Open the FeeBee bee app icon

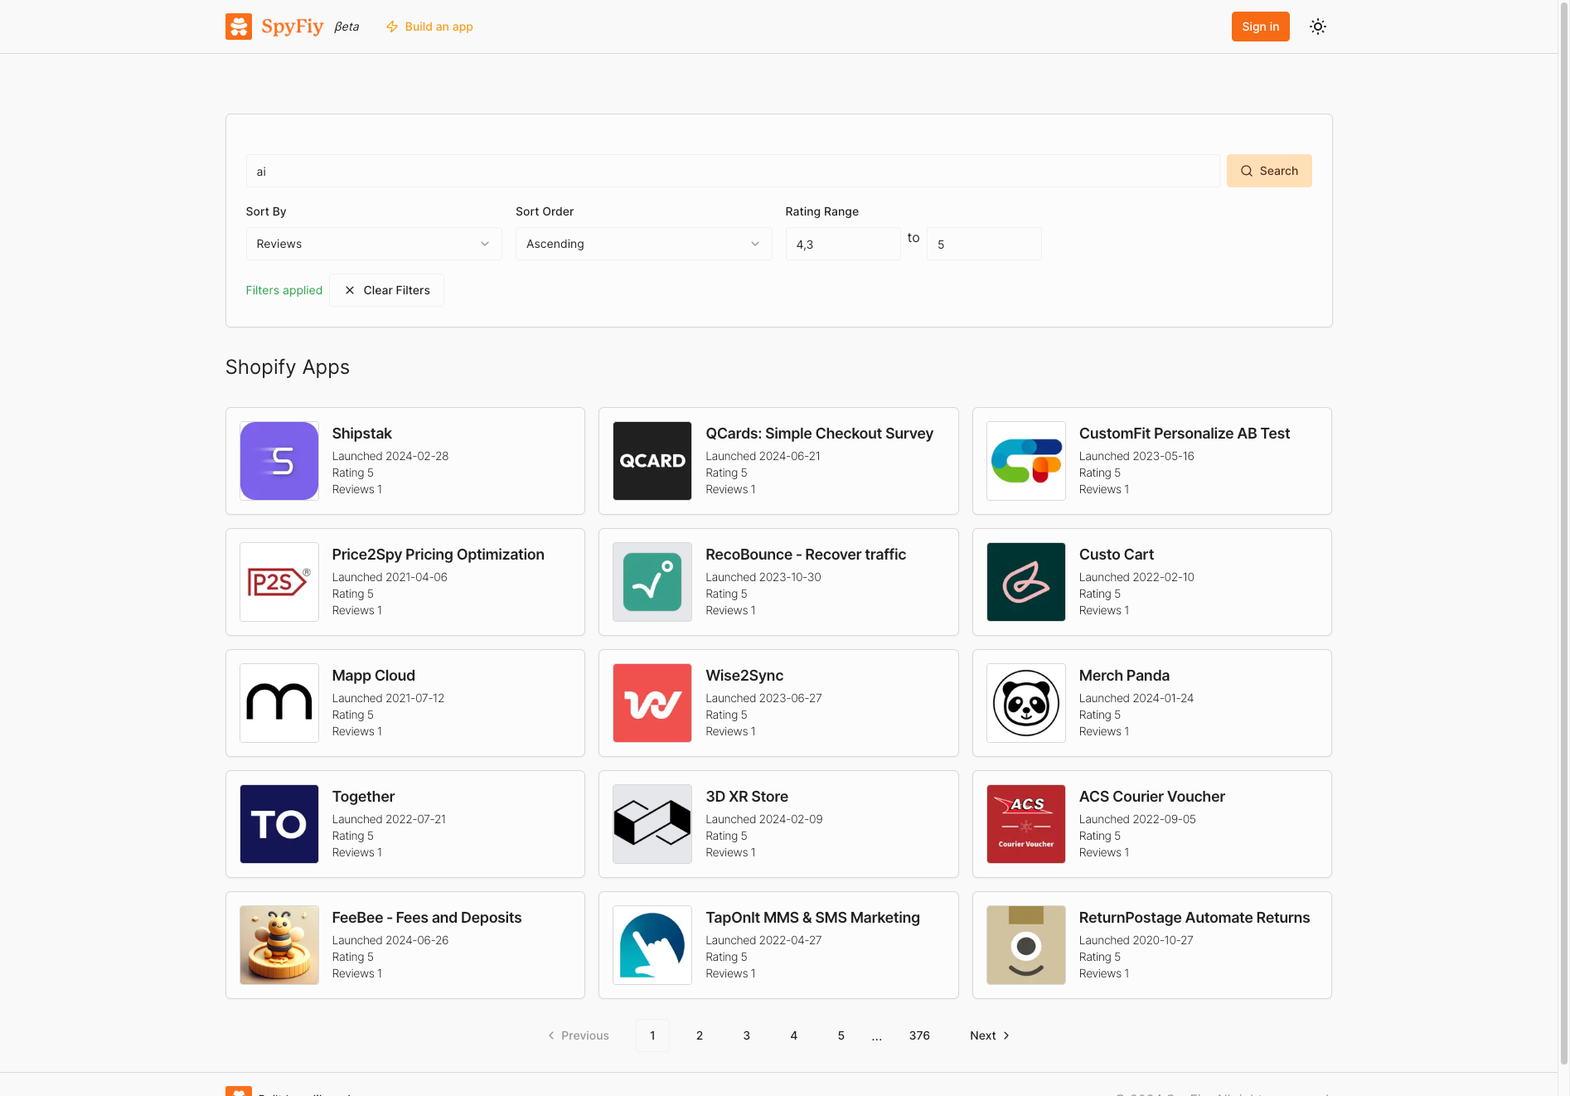(279, 945)
